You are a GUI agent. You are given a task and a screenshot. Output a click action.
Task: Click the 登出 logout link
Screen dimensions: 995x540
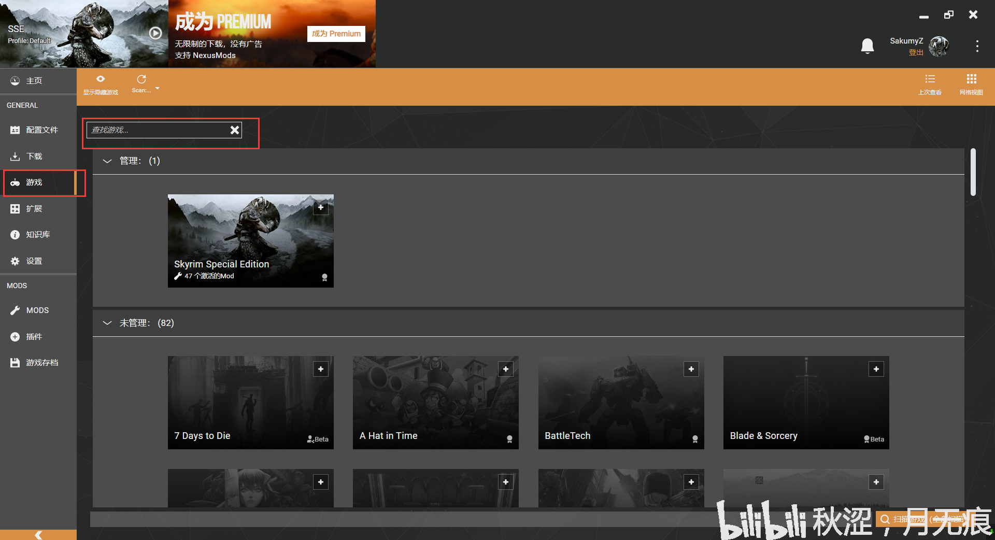pyautogui.click(x=916, y=52)
